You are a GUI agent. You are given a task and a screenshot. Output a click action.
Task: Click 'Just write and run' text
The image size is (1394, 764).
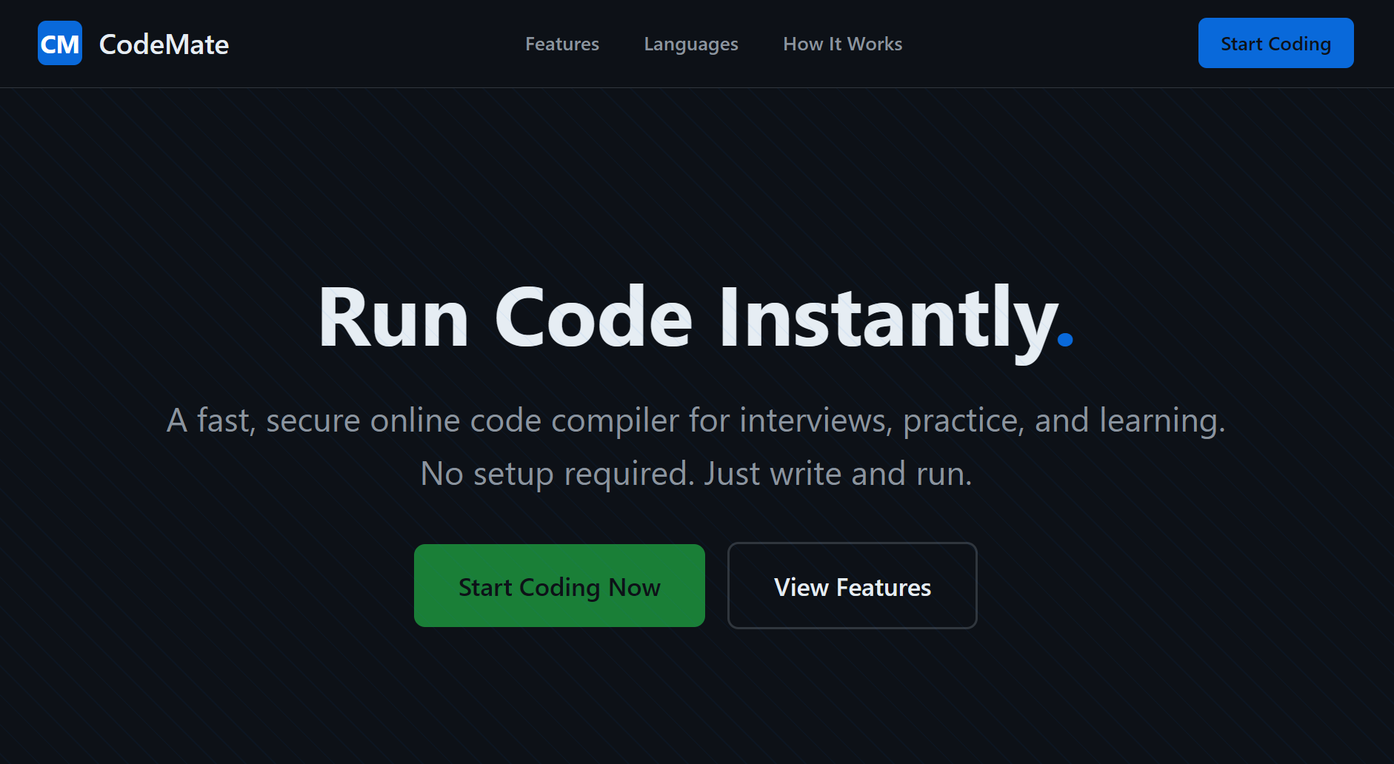point(838,474)
